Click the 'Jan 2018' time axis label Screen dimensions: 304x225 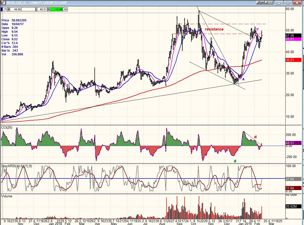(x=55, y=223)
